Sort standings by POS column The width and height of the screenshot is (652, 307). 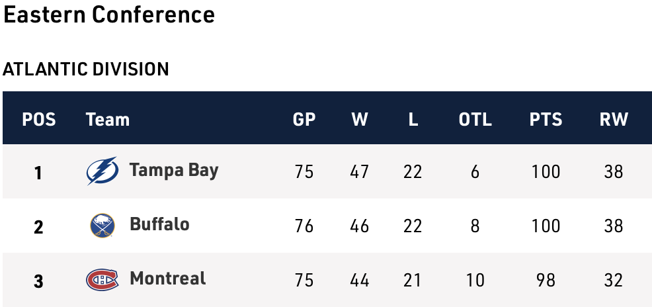39,120
